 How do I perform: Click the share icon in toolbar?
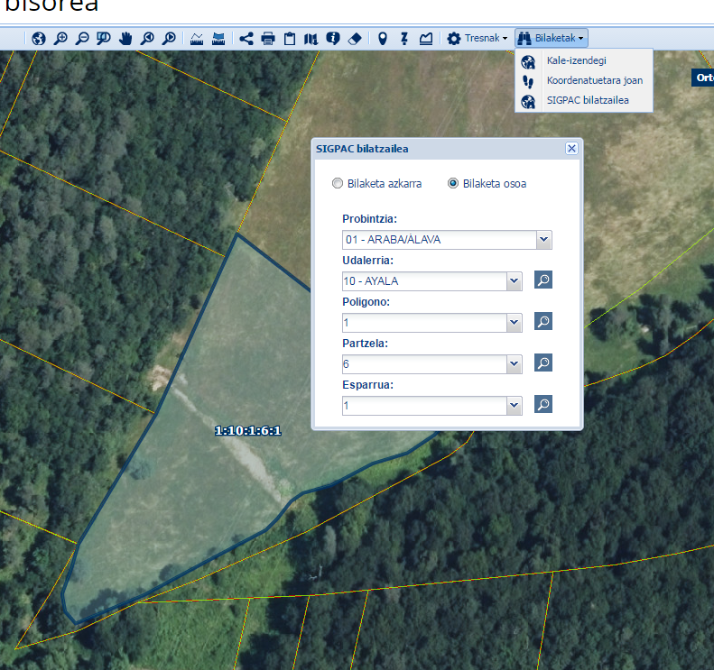click(x=246, y=39)
